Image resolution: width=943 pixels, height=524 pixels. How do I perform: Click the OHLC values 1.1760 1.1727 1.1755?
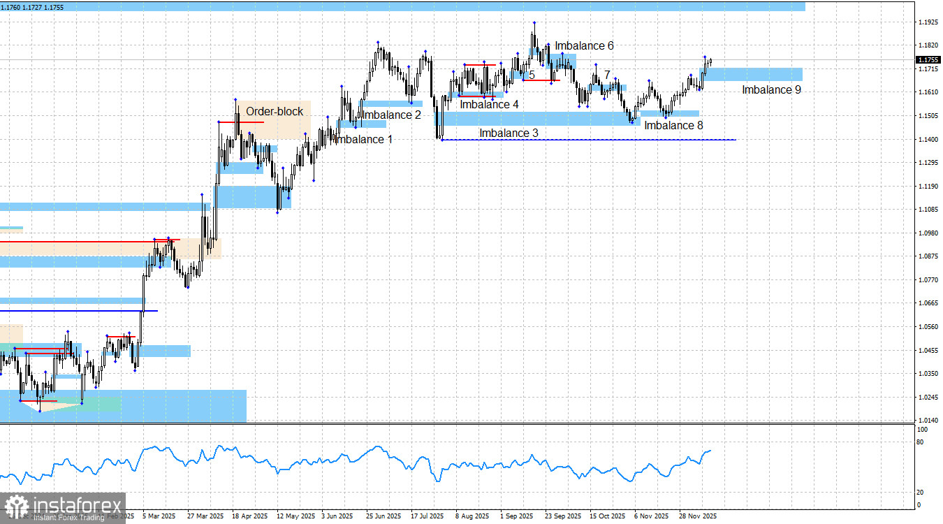[x=34, y=7]
